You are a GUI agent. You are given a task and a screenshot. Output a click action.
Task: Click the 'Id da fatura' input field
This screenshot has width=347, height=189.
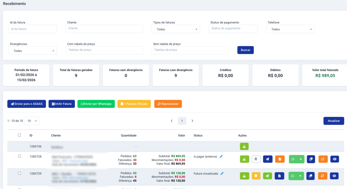pos(33,29)
